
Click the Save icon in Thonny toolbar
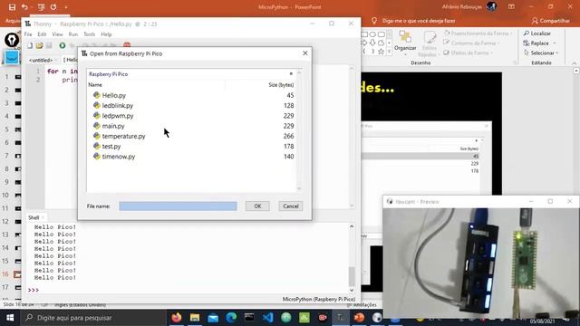tap(49, 45)
